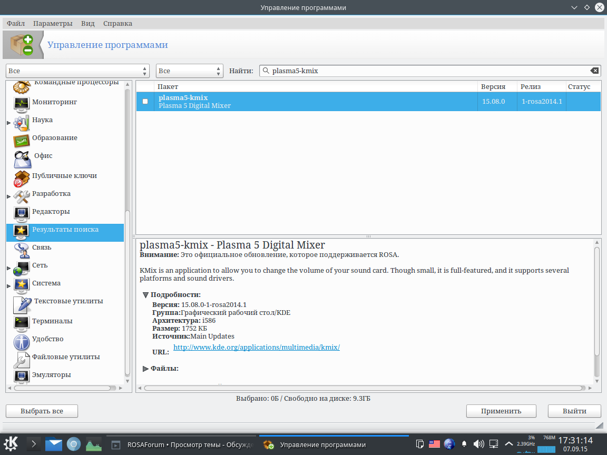Click the Офис category icon
Viewport: 607px width, 455px height.
[22, 159]
